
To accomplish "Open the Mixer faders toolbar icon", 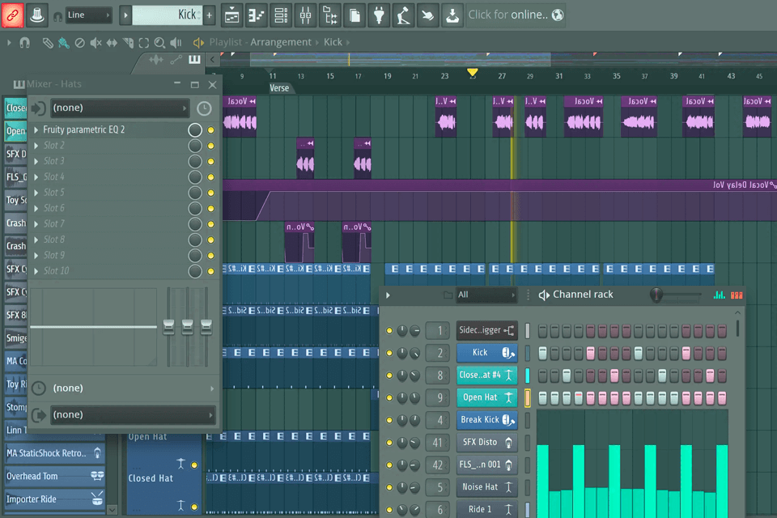I will [305, 15].
